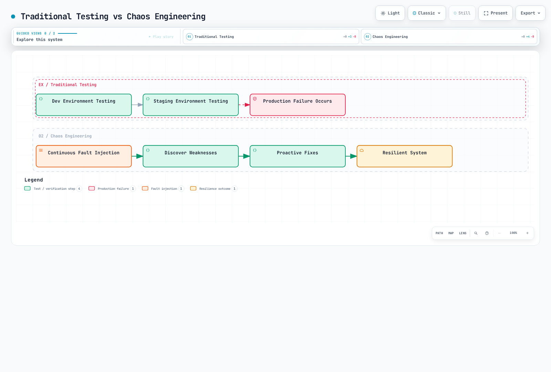Image resolution: width=551 pixels, height=372 pixels.
Task: Toggle the Still animation mode
Action: (x=462, y=13)
